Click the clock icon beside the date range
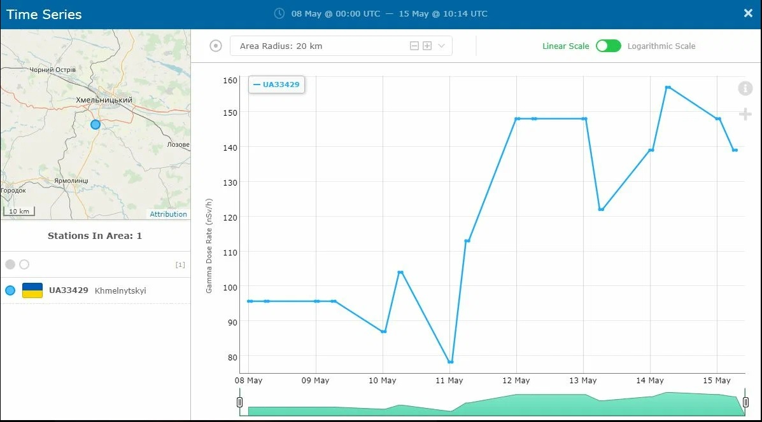 (279, 13)
